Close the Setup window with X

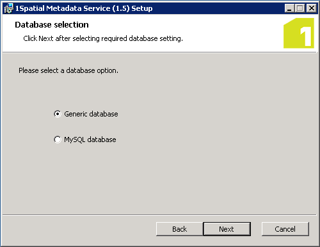click(x=312, y=8)
